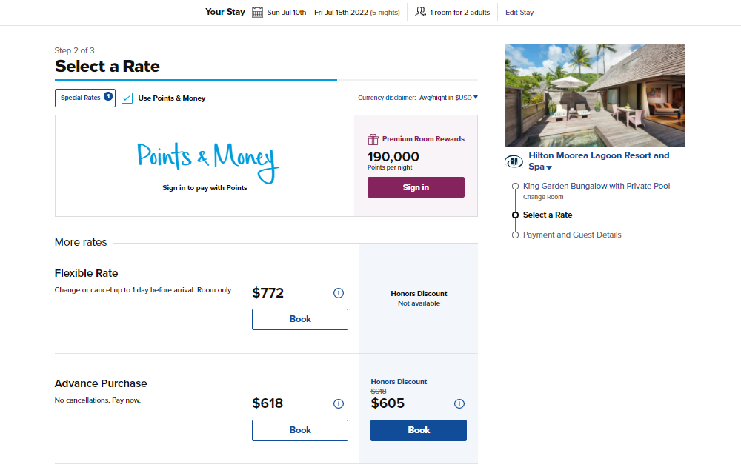Viewport: 741px width, 473px height.
Task: Click the resort photo thumbnail in the sidebar
Action: click(x=594, y=95)
